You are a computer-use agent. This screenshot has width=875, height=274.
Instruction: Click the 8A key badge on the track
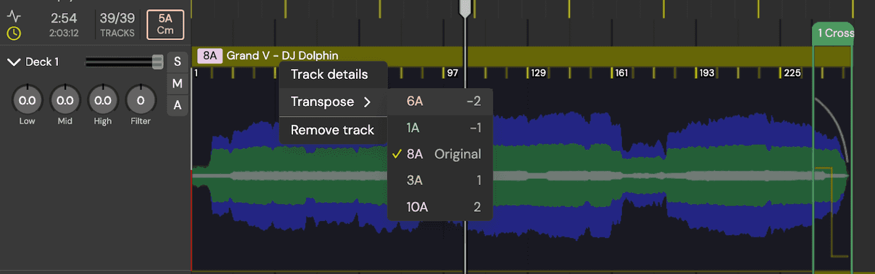[x=210, y=56]
